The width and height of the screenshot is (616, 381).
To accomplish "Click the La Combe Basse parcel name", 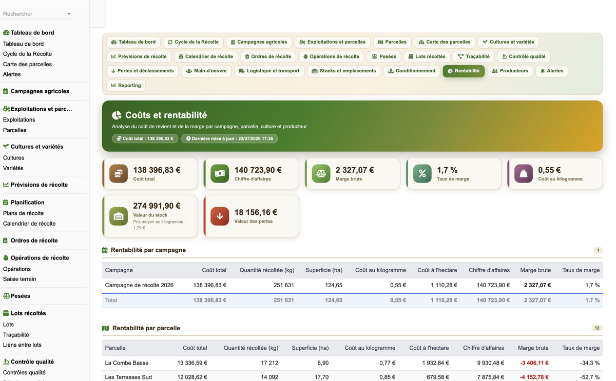I will pyautogui.click(x=127, y=363).
